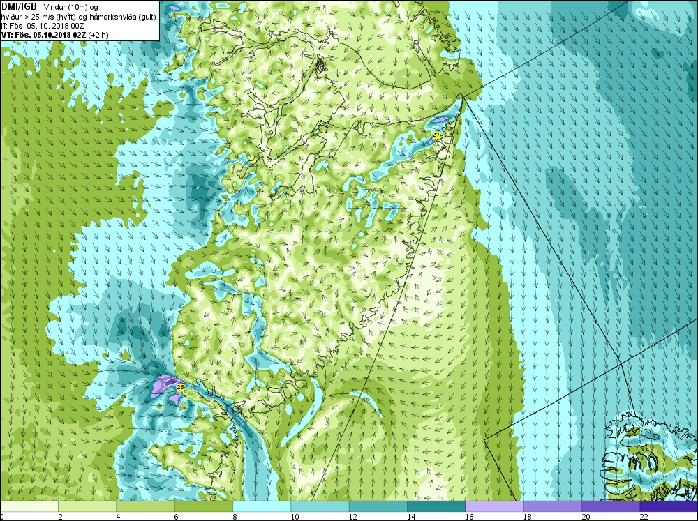698x521 pixels.
Task: Click the legend scale value 6
Action: [177, 517]
